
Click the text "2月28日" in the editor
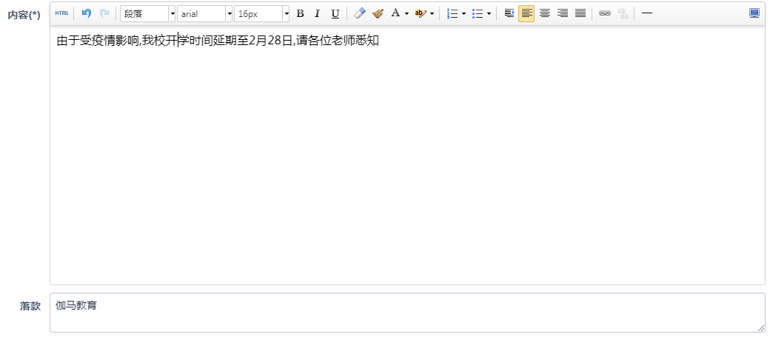271,41
